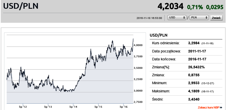Image resolution: width=230 pixels, height=110 pixels.
Task: Click the PLN dropdown stepper arrows
Action: pyautogui.click(x=207, y=18)
